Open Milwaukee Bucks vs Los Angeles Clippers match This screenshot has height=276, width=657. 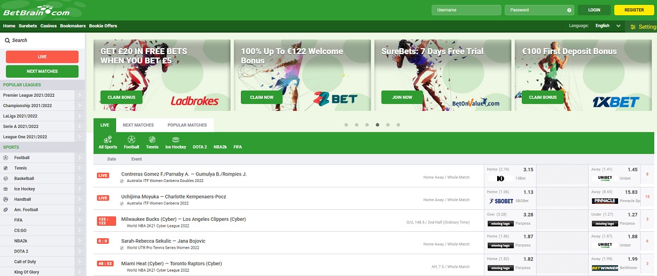pos(183,219)
